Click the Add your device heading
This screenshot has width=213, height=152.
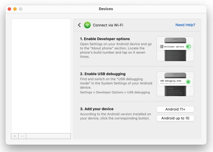tap(97, 109)
